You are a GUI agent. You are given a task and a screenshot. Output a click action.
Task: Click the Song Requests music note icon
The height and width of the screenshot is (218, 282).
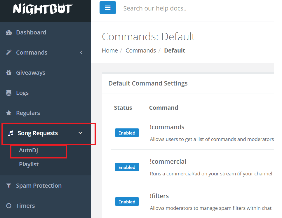[x=11, y=133]
